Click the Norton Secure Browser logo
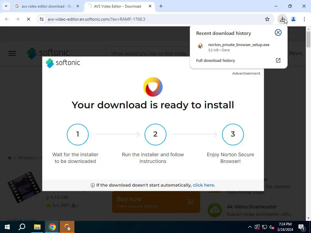311x233 pixels. point(153,87)
